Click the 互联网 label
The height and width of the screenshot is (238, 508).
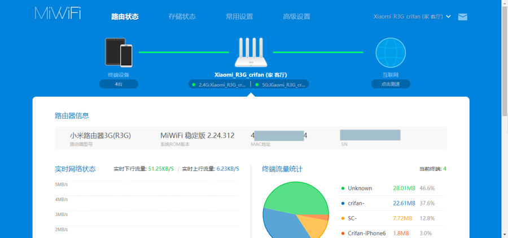point(391,75)
